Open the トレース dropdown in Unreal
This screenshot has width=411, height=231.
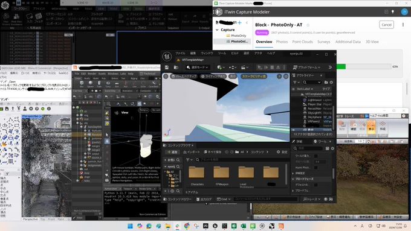coord(312,200)
